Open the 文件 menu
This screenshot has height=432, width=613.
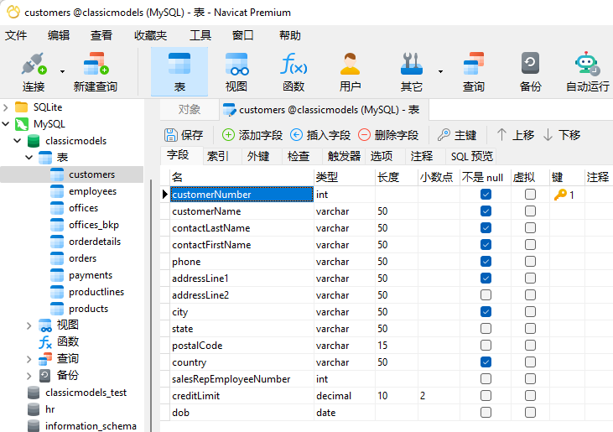click(16, 35)
